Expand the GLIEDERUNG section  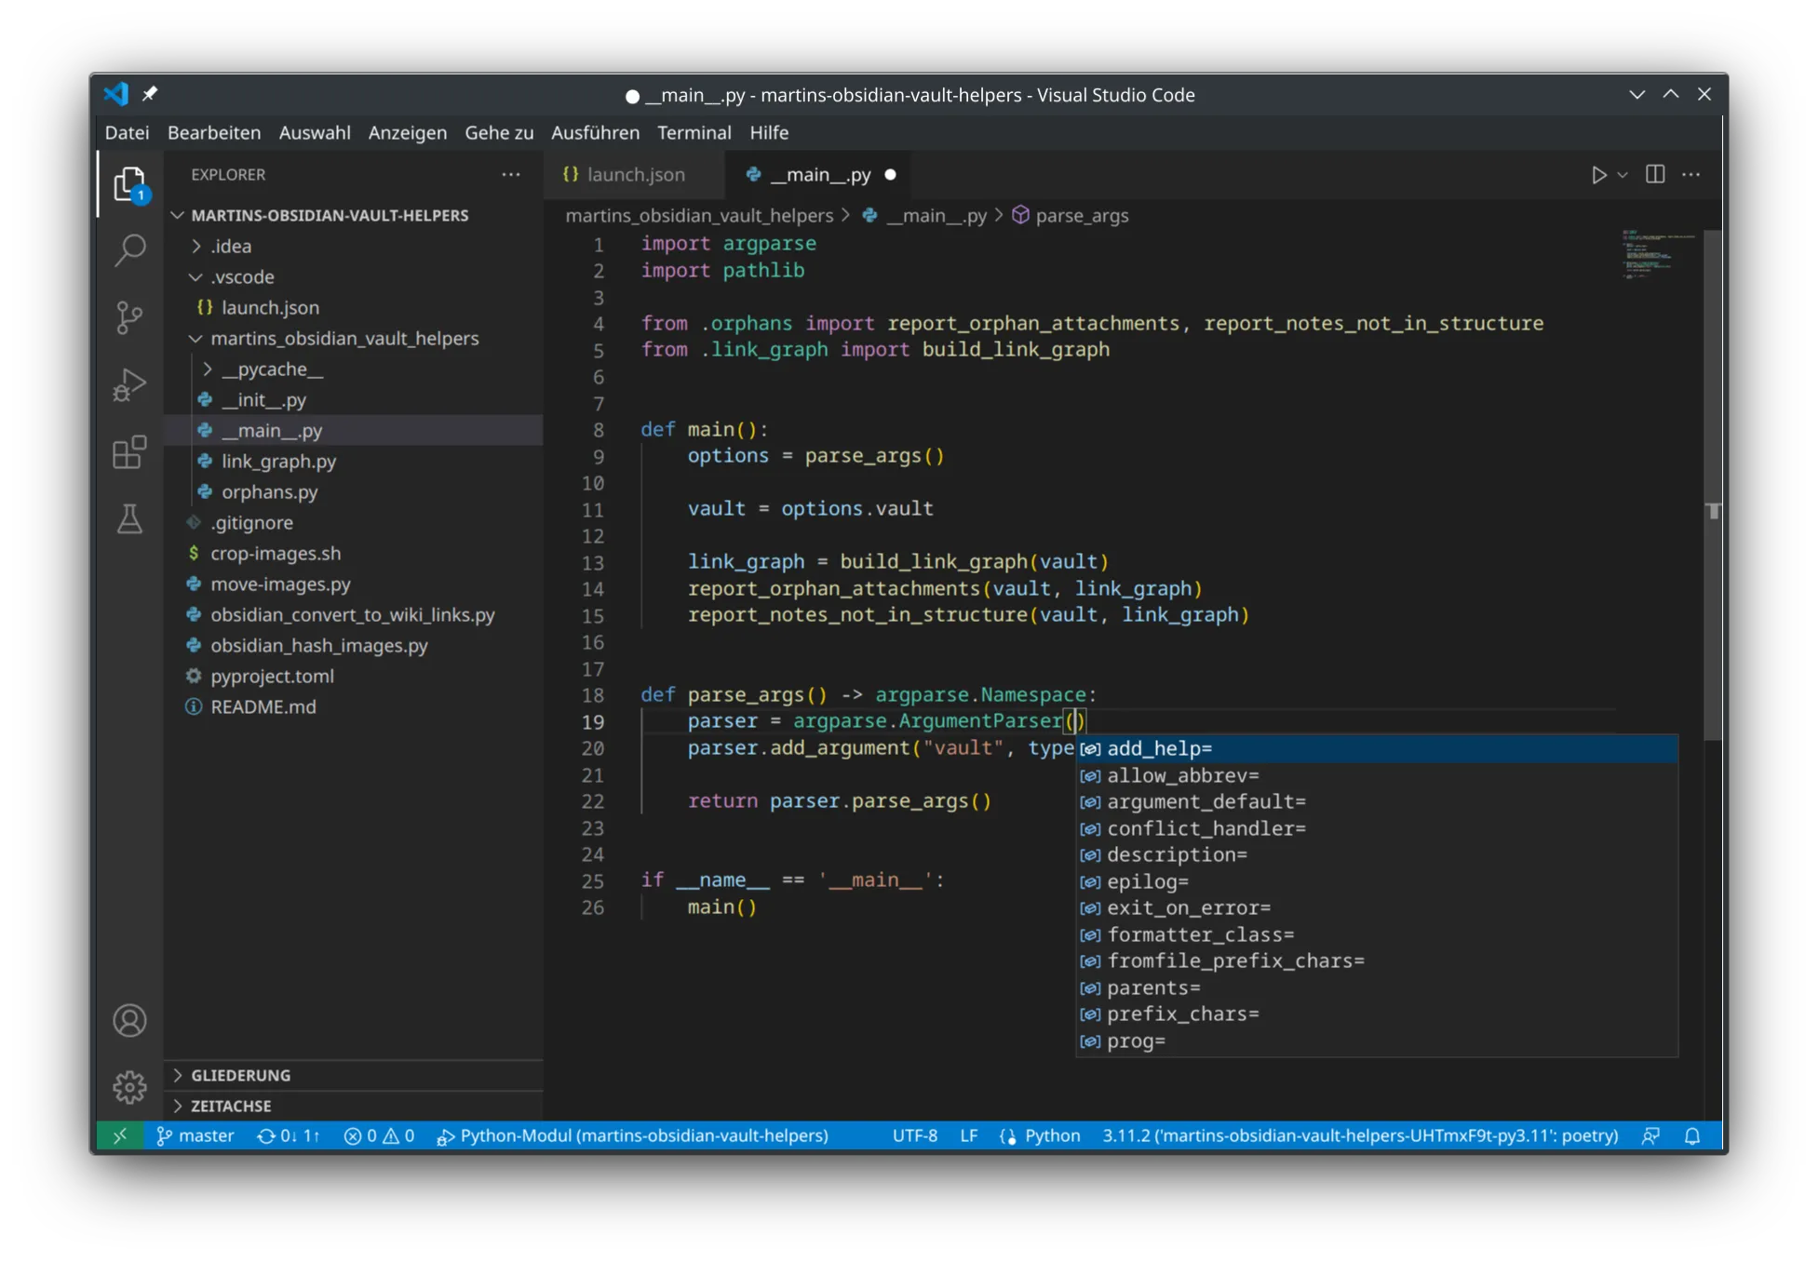[240, 1075]
